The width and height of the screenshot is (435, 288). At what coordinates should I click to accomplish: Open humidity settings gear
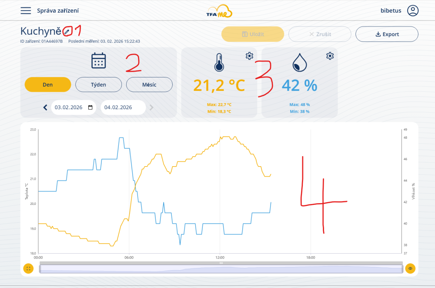coord(330,56)
